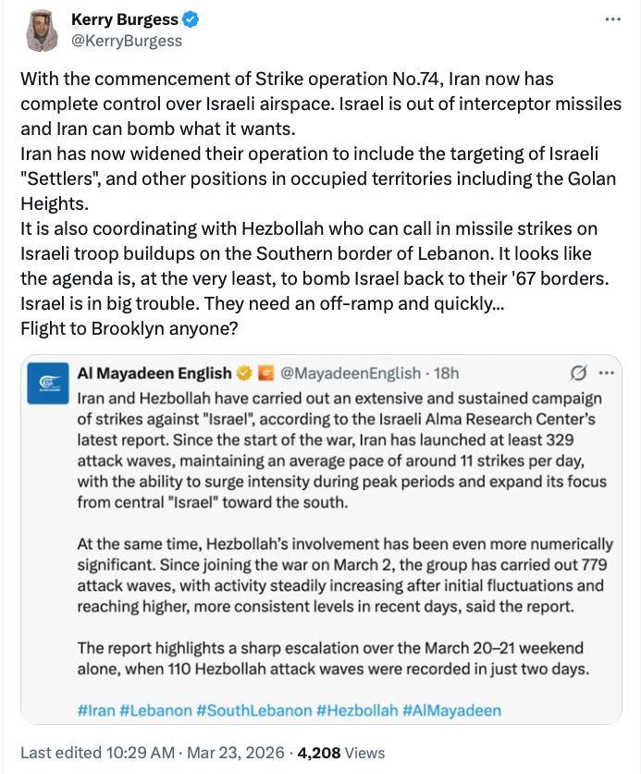
Task: Follow the #Hezbollah hashtag link
Action: pos(358,710)
